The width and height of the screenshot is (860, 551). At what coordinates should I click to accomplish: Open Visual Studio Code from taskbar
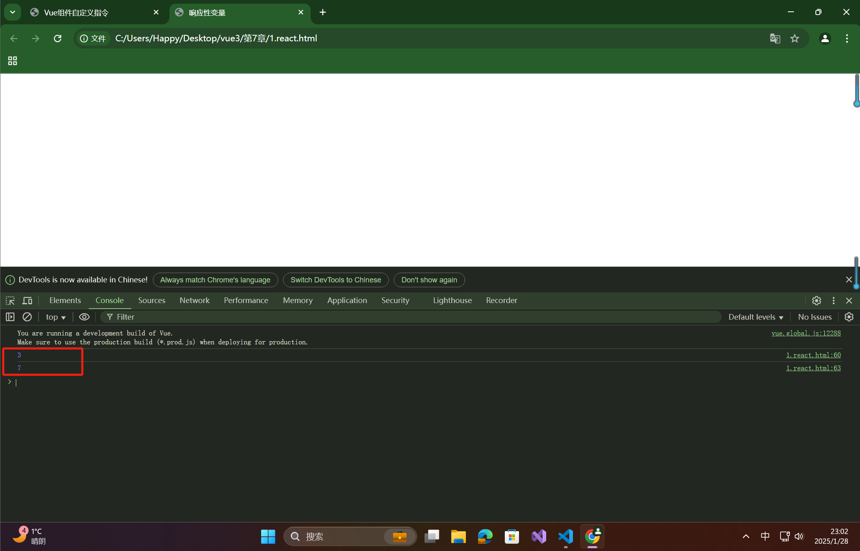coord(565,536)
